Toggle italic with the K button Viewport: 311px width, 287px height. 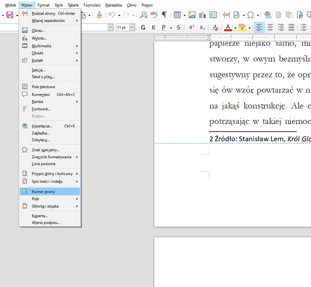pyautogui.click(x=153, y=28)
